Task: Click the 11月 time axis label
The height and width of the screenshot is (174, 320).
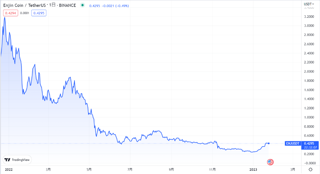Action: 212,170
